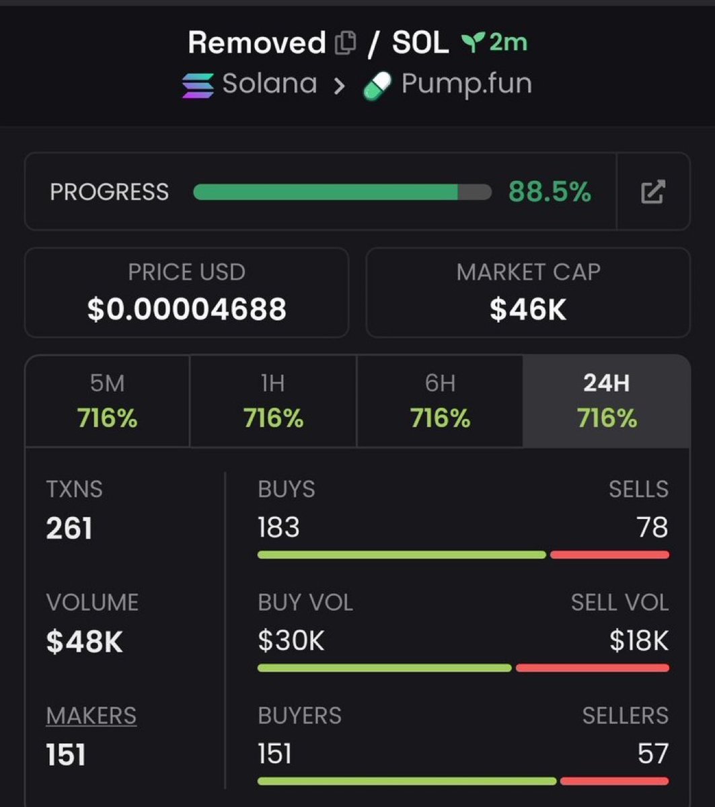
Task: Switch to the 6H timeframe tab
Action: 440,401
